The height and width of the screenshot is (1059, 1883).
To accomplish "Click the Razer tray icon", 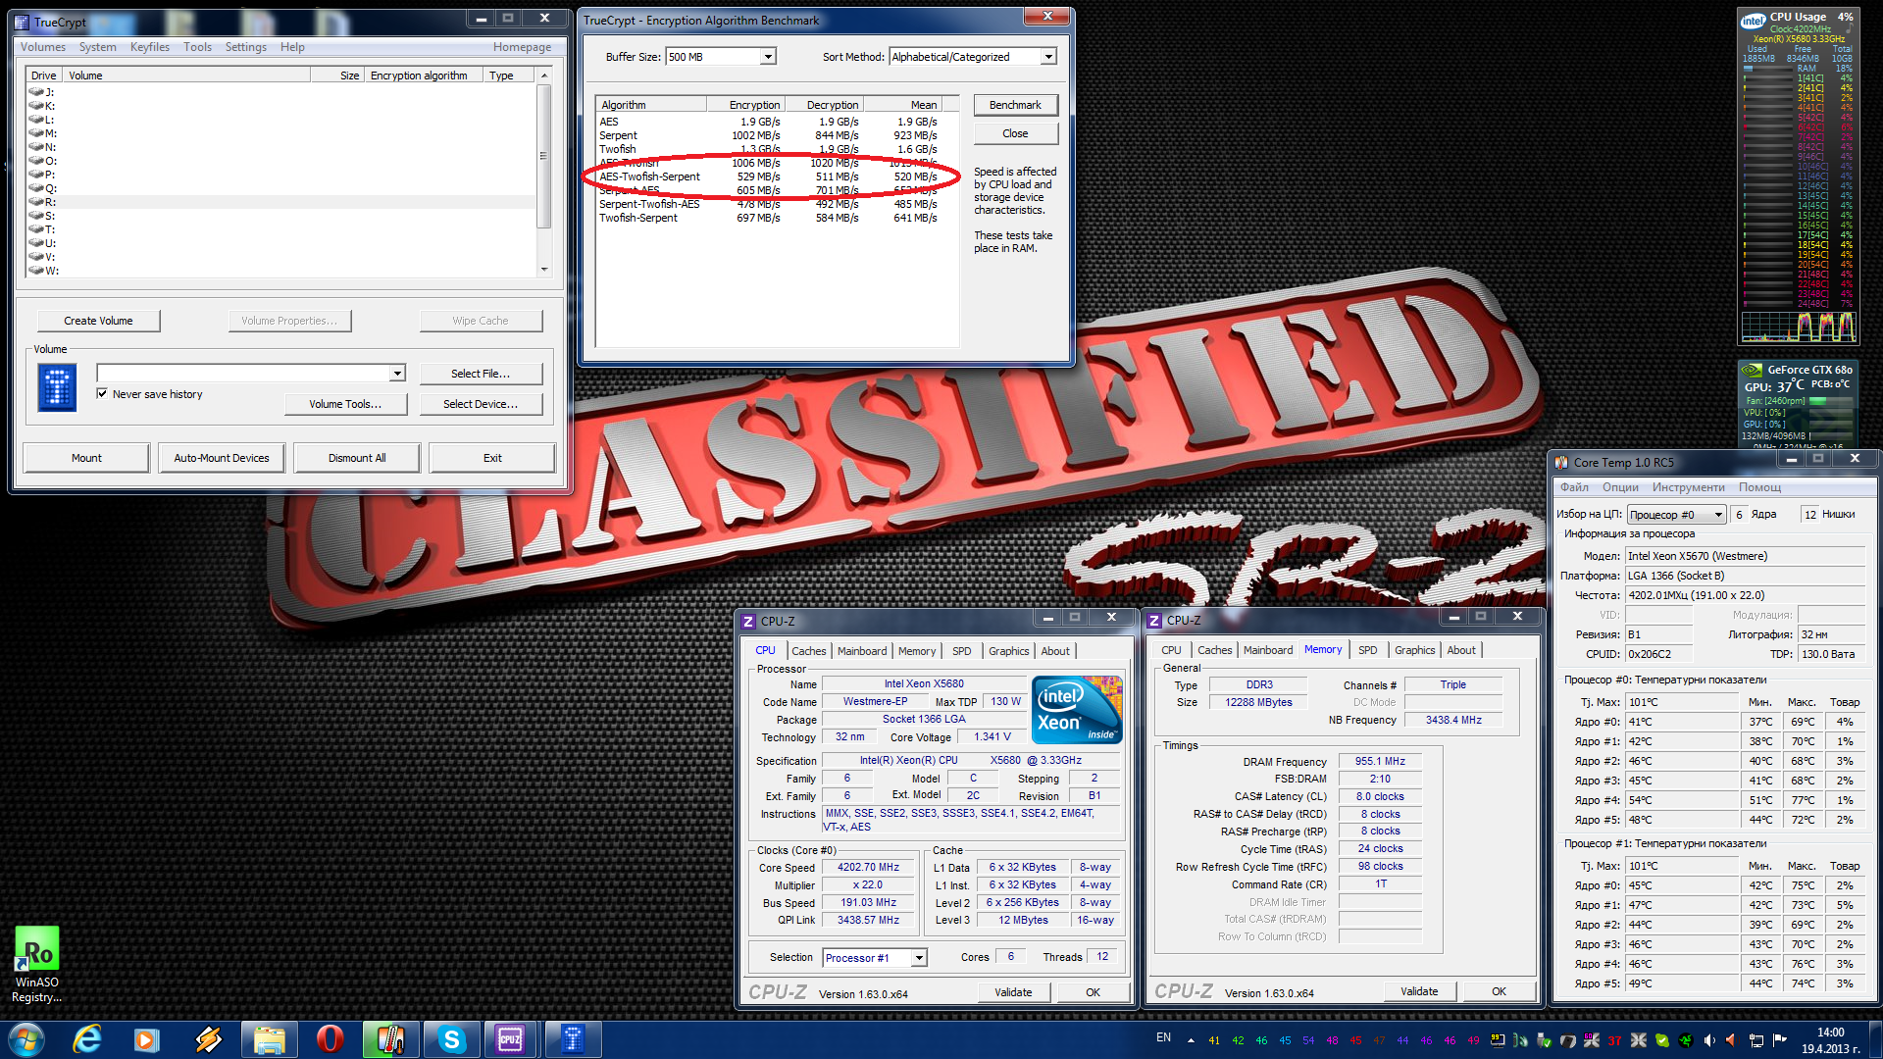I will coord(1686,1040).
